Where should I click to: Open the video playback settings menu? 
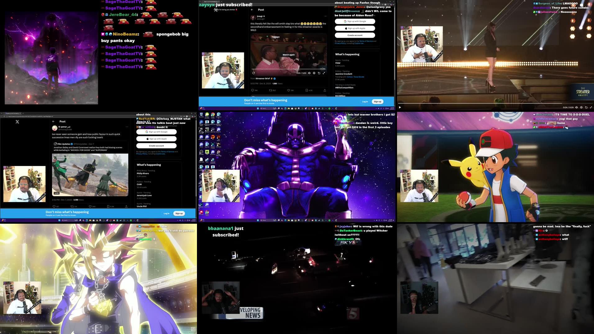314,73
